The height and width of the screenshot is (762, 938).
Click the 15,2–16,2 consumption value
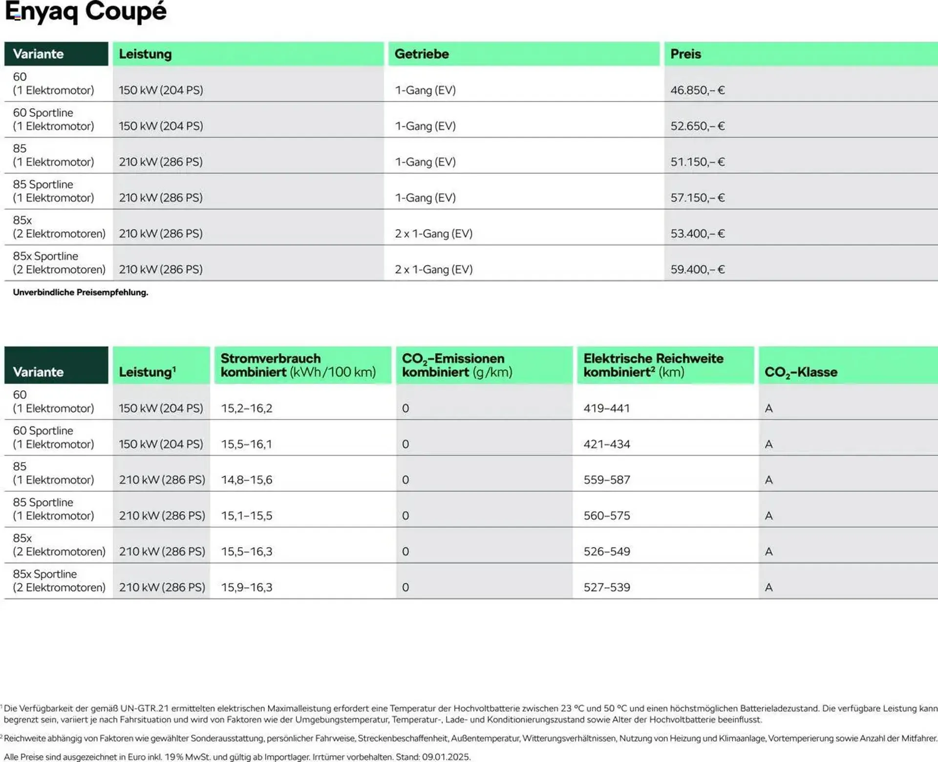coord(246,408)
